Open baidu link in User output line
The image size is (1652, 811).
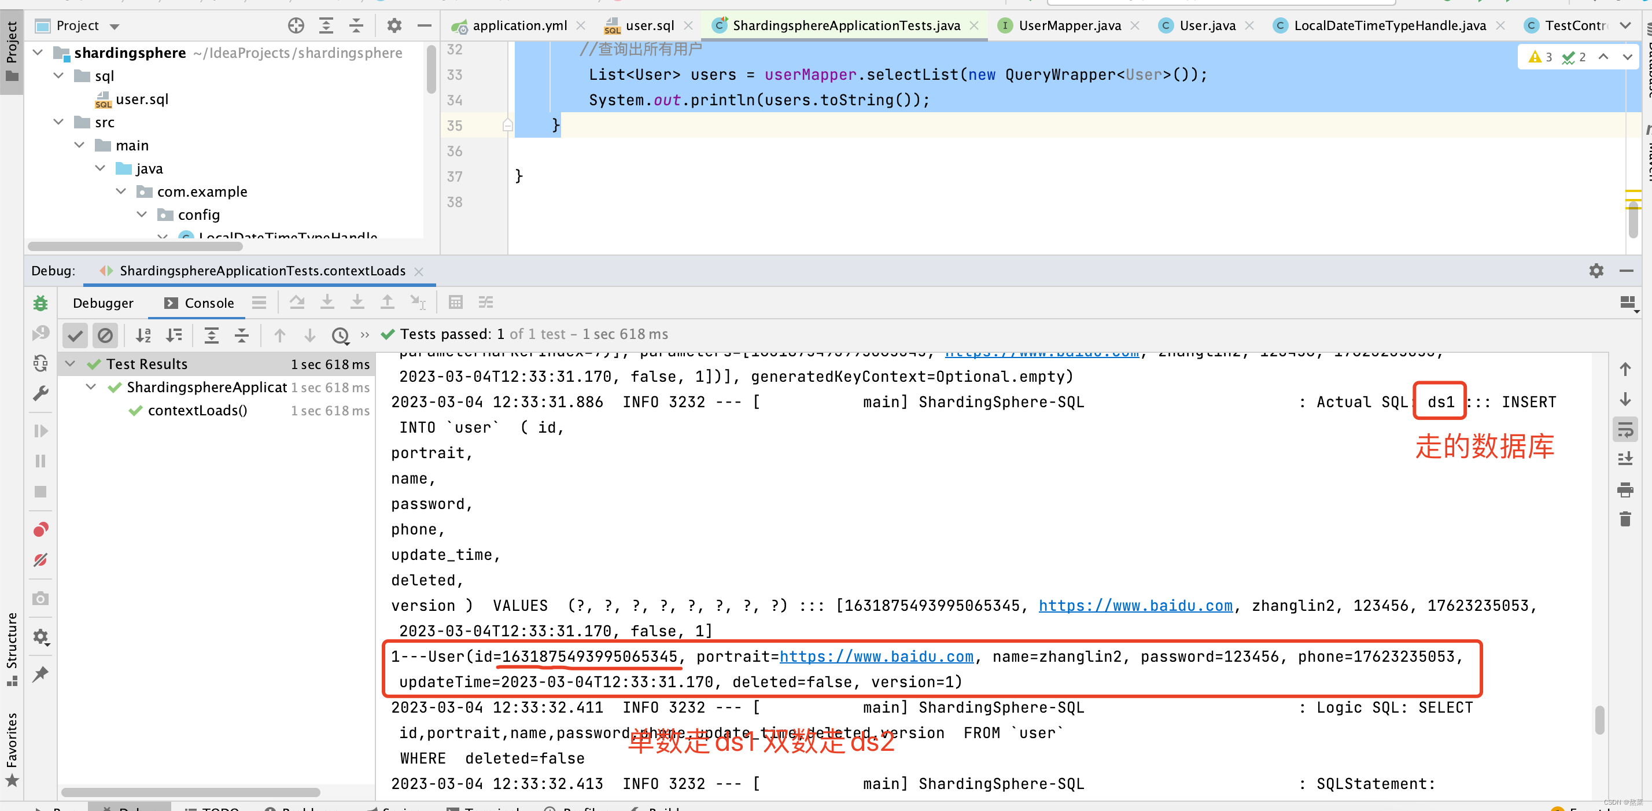[x=876, y=657]
